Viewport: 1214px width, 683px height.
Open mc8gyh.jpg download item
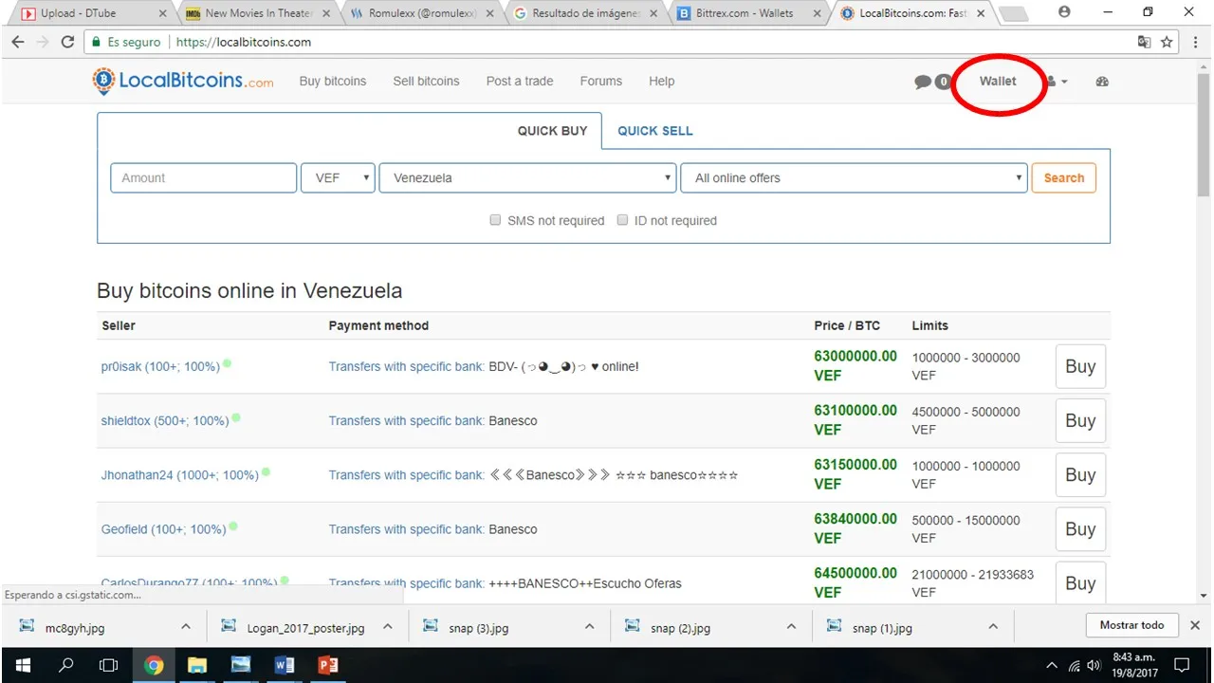[x=74, y=627]
